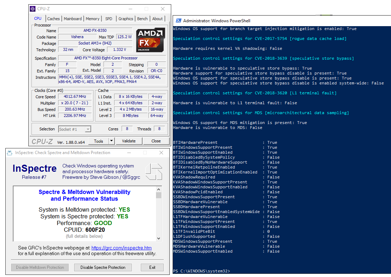Click the Socket AM3+ (942) package value
Viewport: 391px width, 277px height.
tap(95, 43)
